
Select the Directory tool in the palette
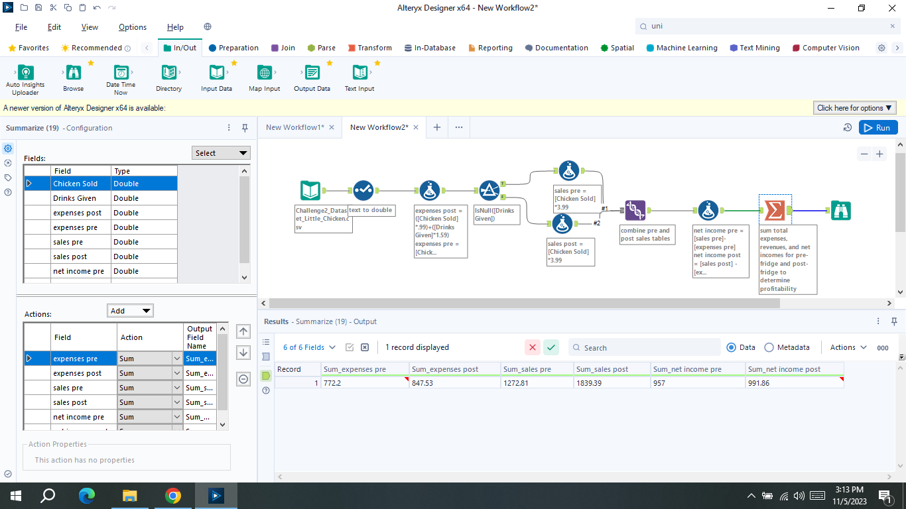[x=168, y=79]
